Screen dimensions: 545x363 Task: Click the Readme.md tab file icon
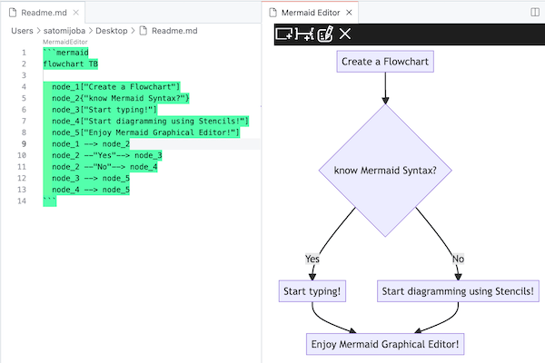point(13,13)
